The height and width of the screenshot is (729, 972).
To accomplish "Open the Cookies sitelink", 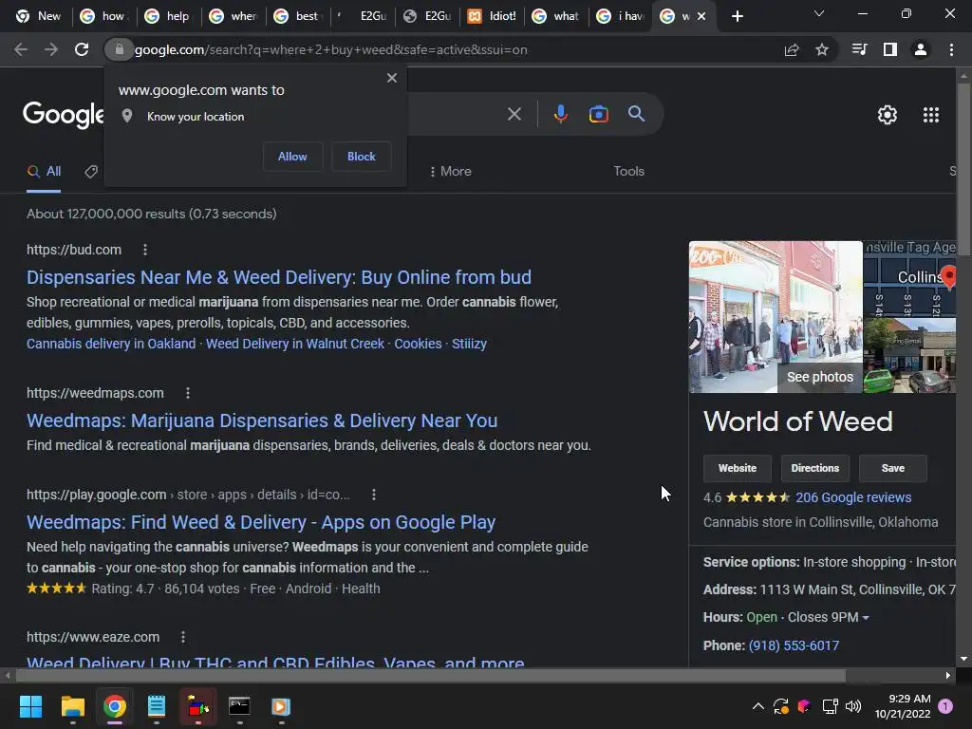I will coord(418,344).
